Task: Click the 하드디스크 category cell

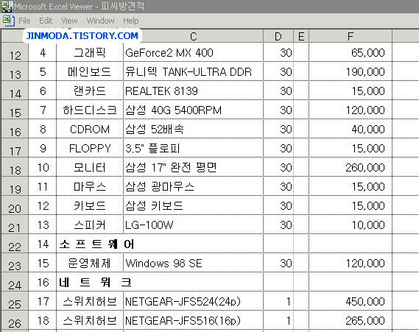Action: (x=90, y=110)
